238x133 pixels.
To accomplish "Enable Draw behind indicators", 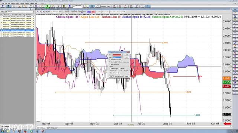I will tap(110, 60).
